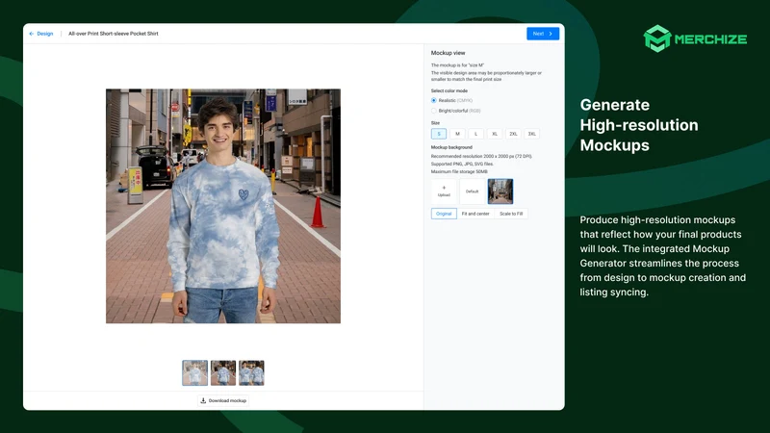Select the Default mockup background
770x433 pixels.
tap(472, 191)
